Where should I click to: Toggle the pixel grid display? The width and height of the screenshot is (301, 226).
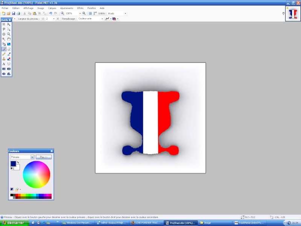tap(90, 14)
